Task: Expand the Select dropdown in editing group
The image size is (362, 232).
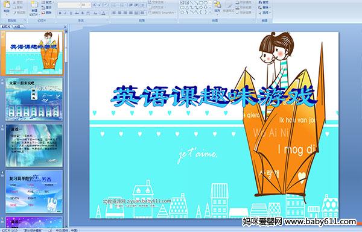Action: pyautogui.click(x=265, y=13)
